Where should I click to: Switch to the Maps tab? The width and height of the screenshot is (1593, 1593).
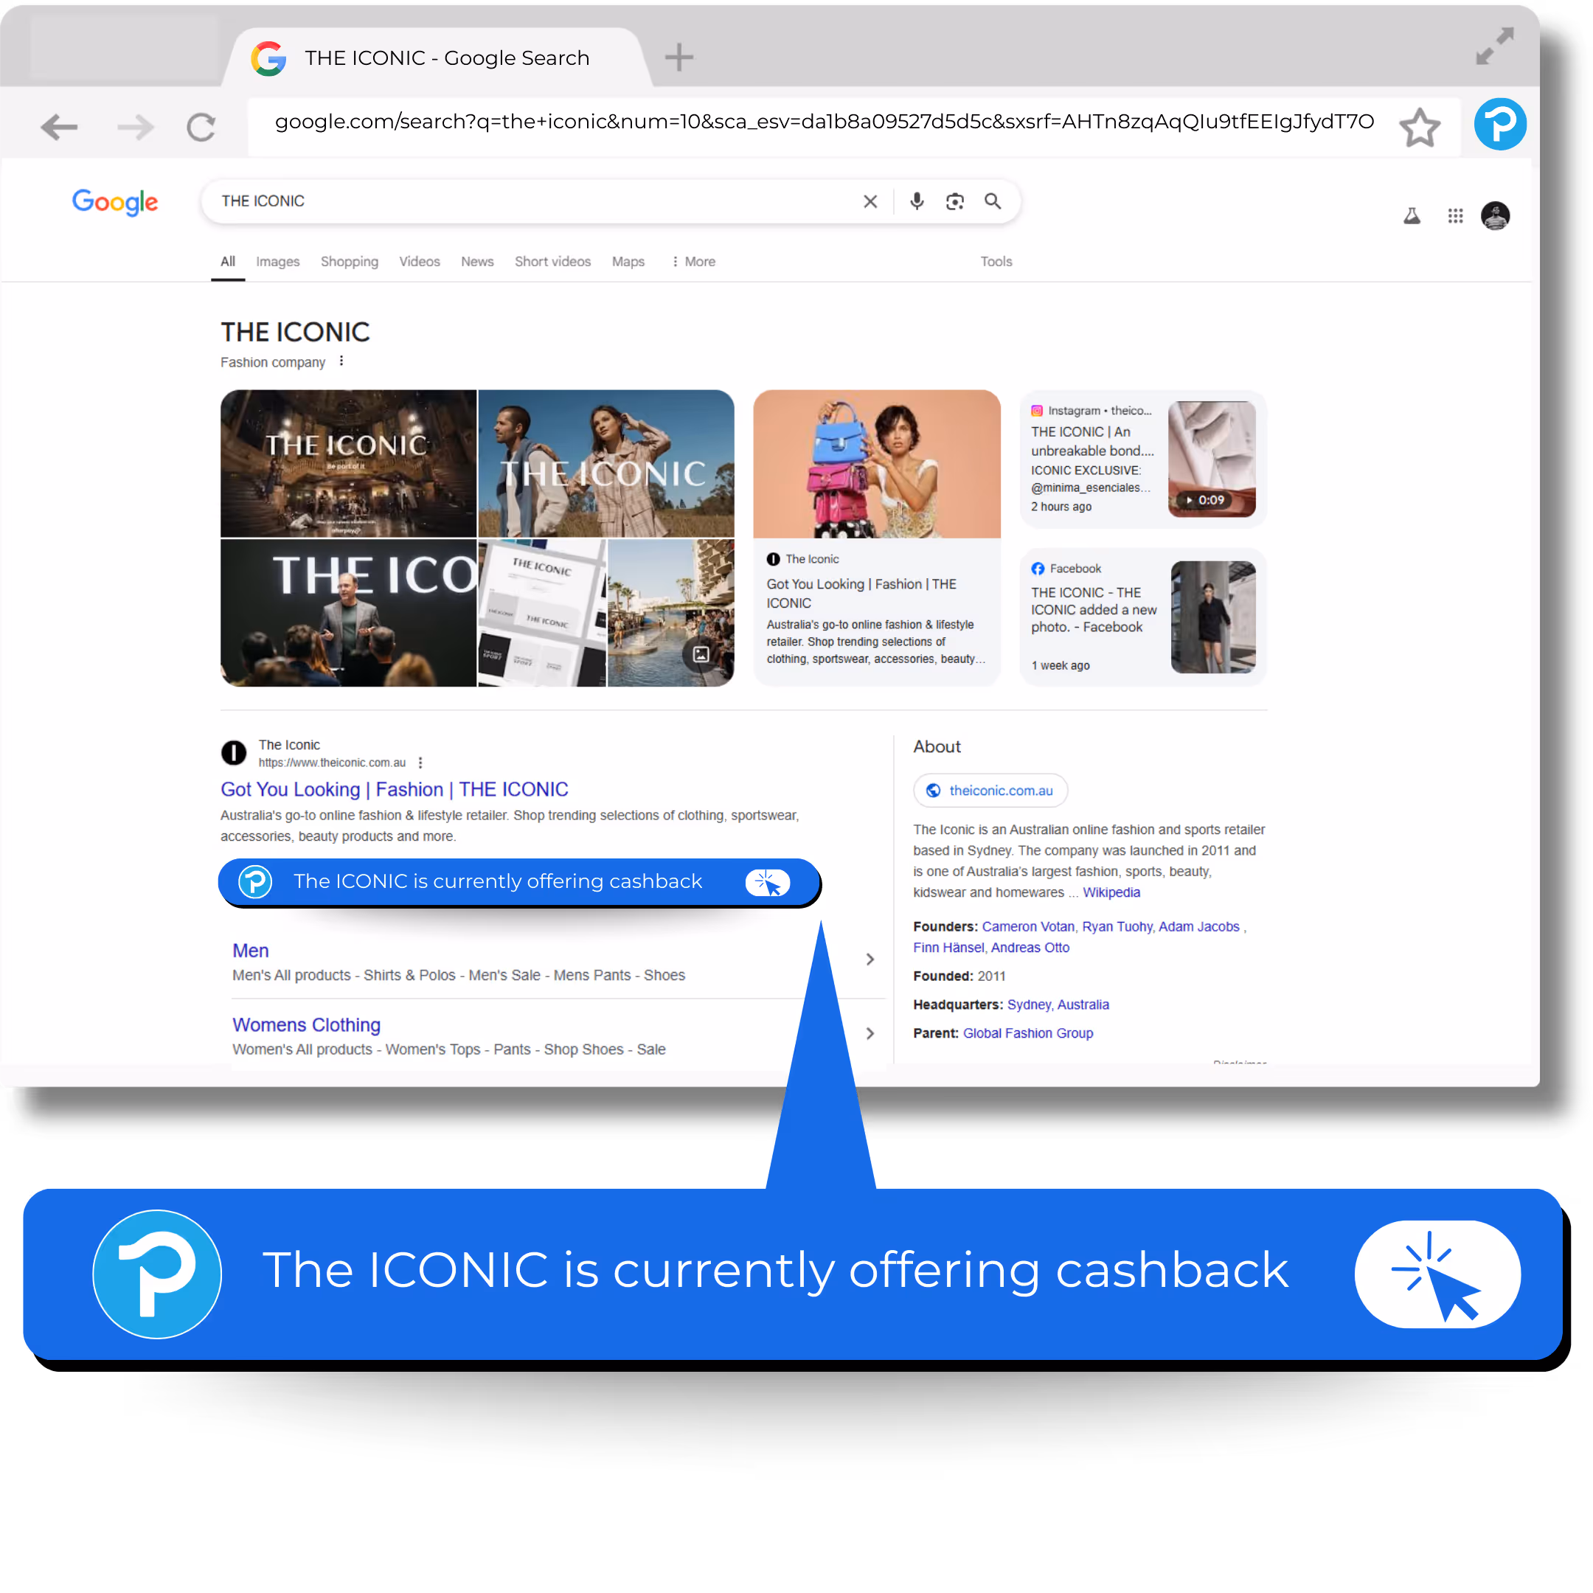pos(628,261)
